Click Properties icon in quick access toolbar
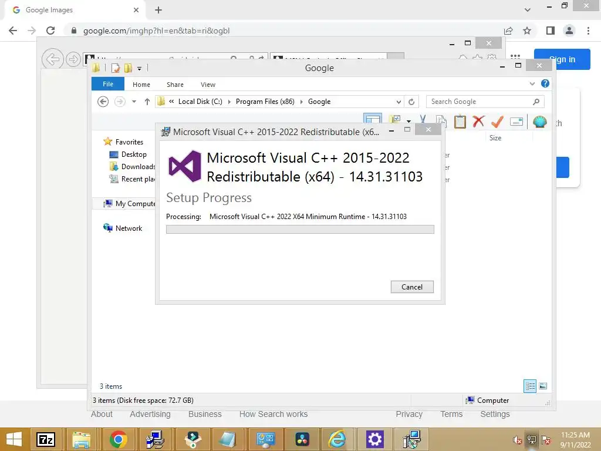Image resolution: width=601 pixels, height=451 pixels. (116, 68)
